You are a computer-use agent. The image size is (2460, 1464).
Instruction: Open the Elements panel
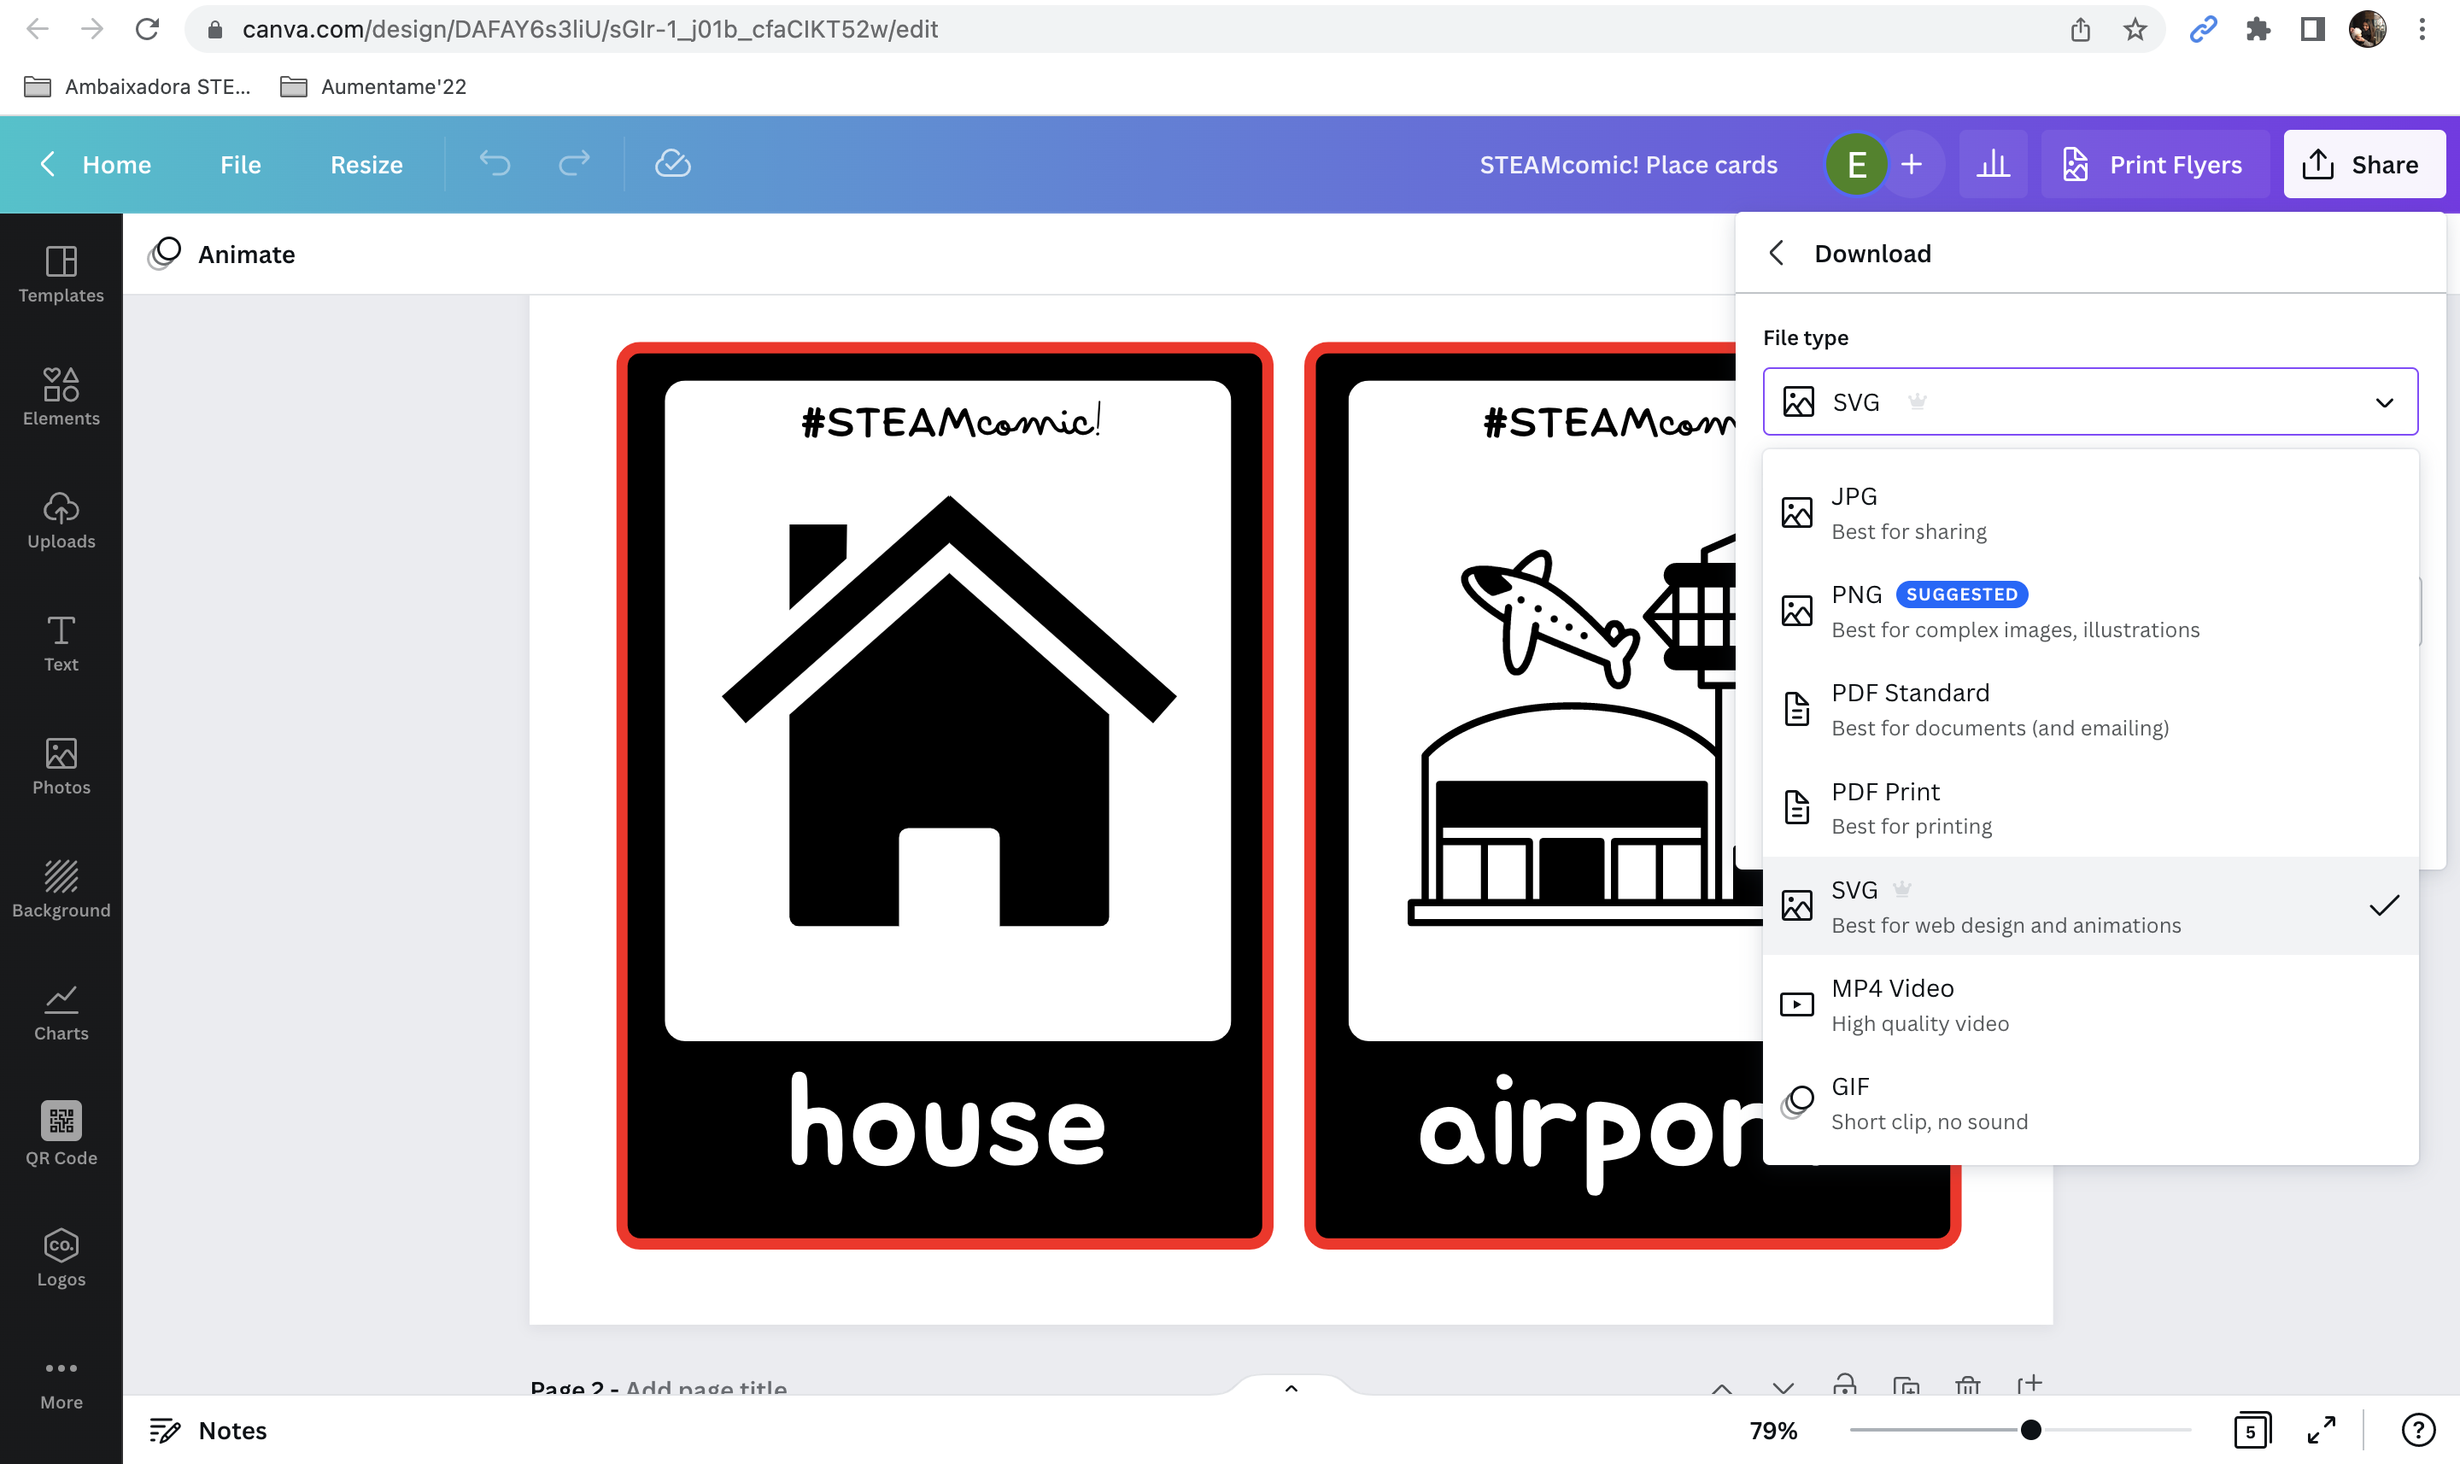[60, 396]
